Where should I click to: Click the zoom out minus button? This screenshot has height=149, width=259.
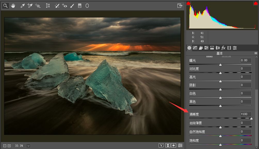pos(5,146)
